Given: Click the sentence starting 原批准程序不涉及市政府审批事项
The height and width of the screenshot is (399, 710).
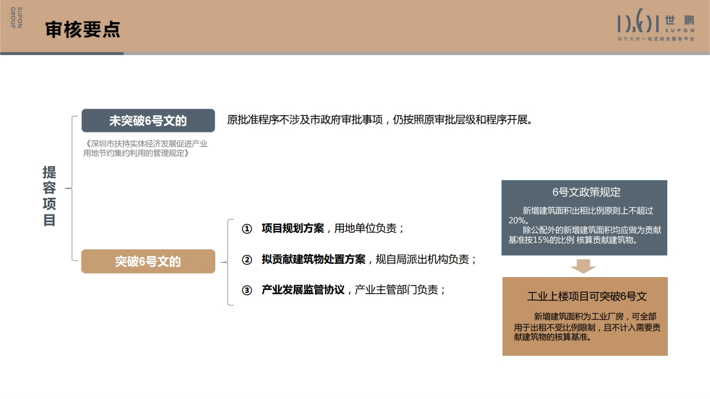Looking at the screenshot, I should (x=380, y=120).
